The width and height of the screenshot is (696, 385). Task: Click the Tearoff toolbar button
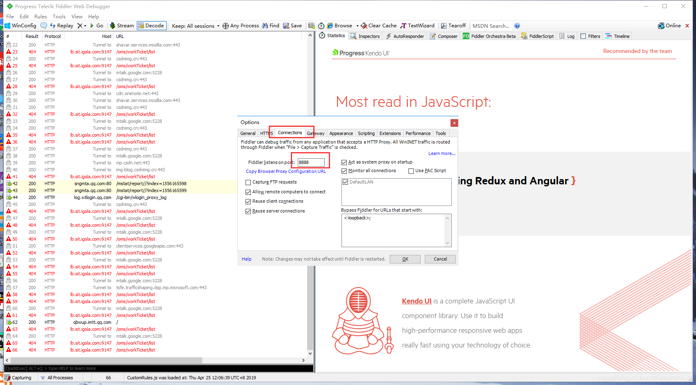[453, 25]
